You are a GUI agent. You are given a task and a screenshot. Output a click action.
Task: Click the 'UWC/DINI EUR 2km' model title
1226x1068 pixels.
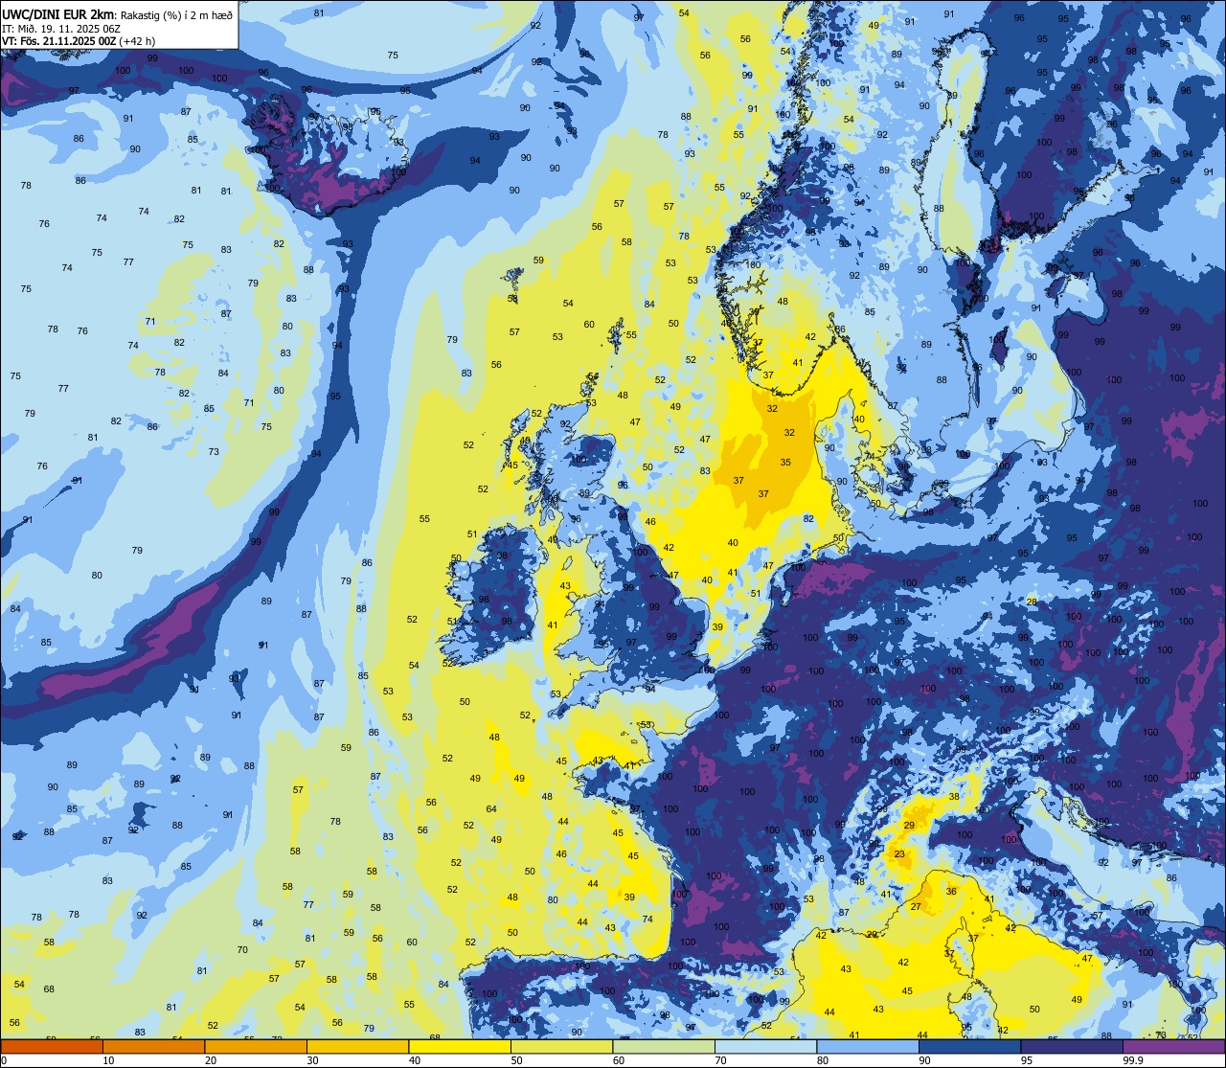coord(58,14)
